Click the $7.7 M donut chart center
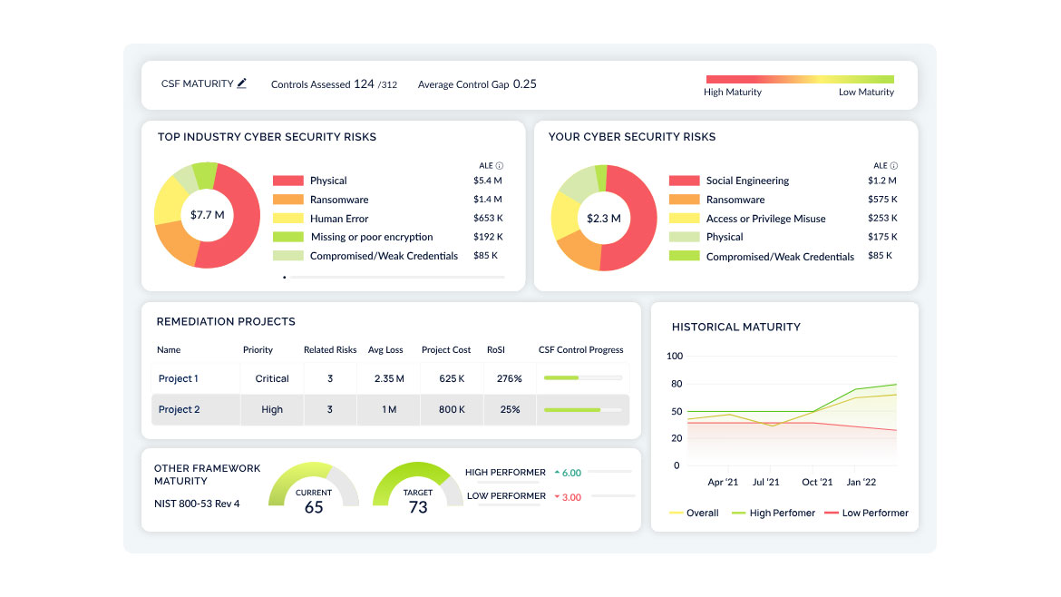 pyautogui.click(x=207, y=215)
